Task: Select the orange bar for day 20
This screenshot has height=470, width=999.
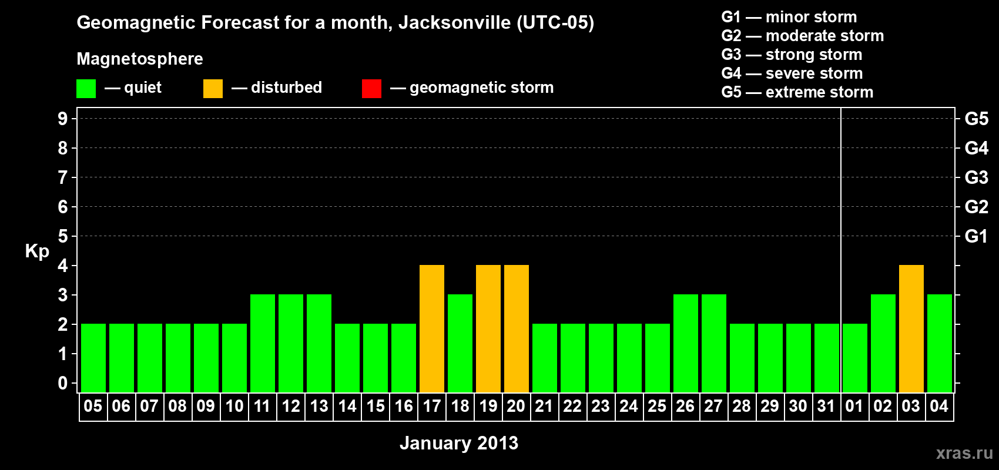Action: tap(517, 328)
